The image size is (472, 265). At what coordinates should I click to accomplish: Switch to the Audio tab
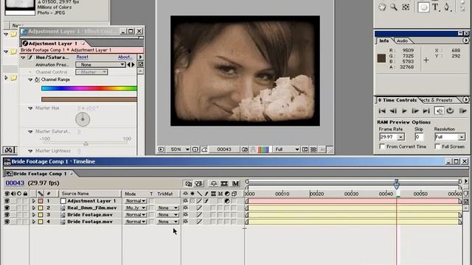[x=402, y=41]
